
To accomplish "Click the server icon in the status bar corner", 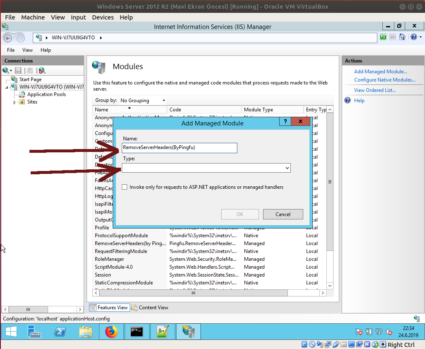I will coord(417,318).
